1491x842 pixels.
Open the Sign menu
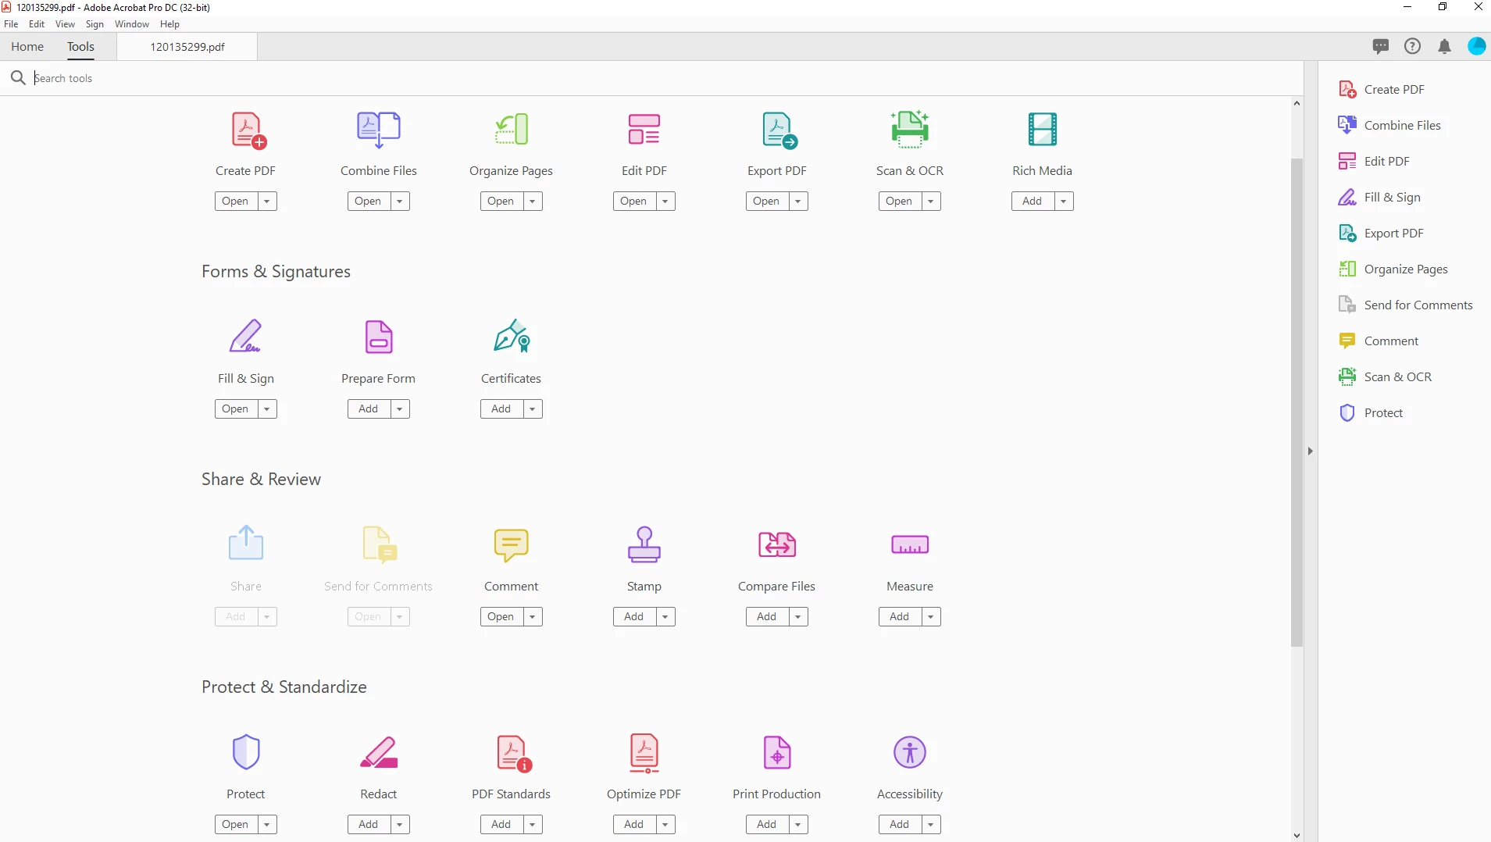(x=95, y=24)
